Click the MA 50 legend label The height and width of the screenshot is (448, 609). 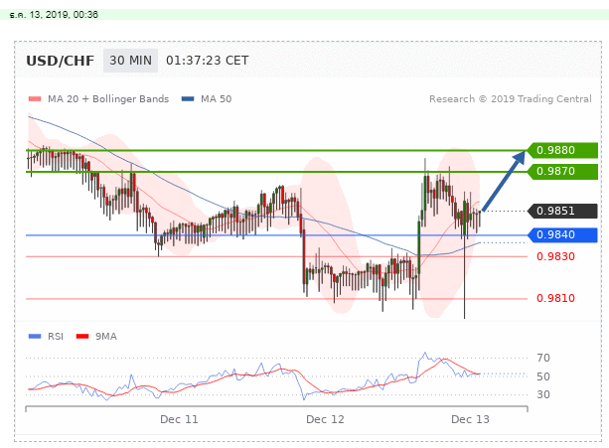(216, 99)
